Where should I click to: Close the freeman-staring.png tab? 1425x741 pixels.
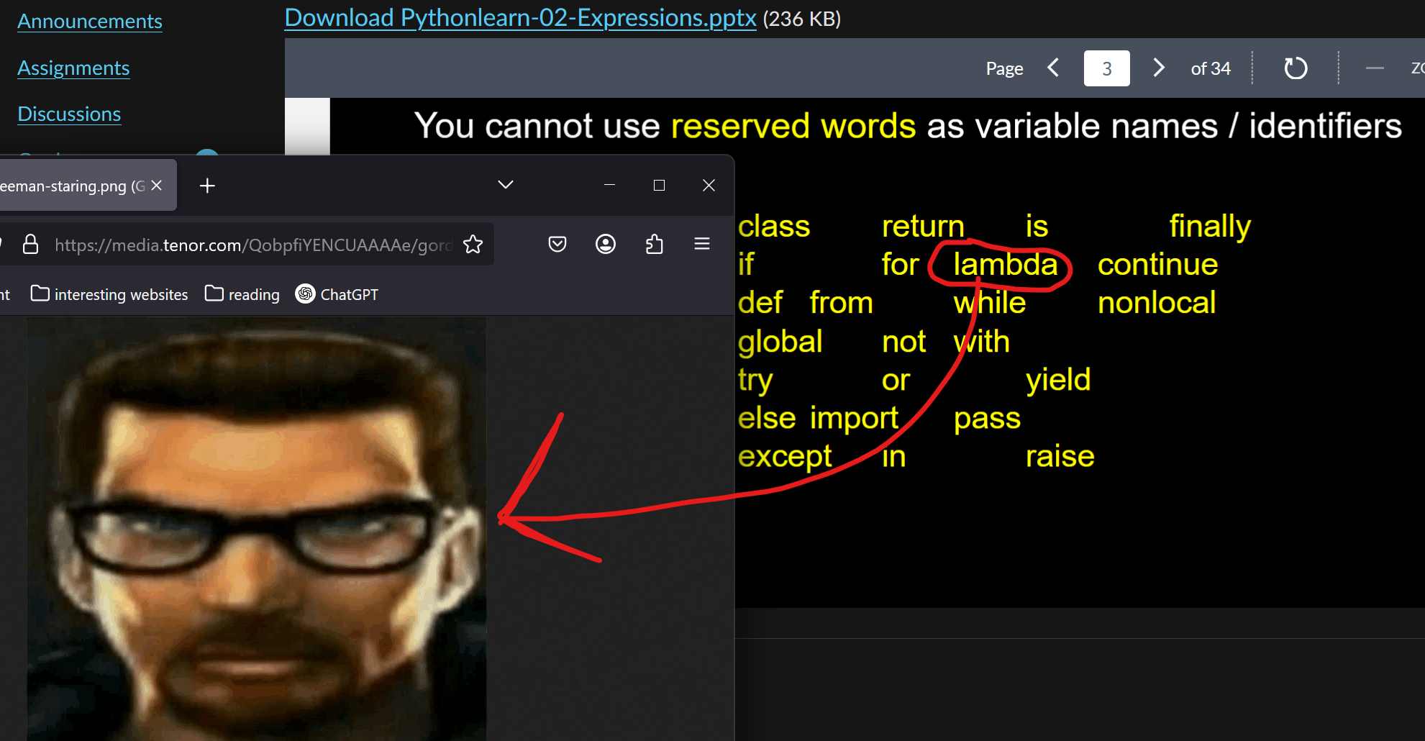tap(157, 186)
